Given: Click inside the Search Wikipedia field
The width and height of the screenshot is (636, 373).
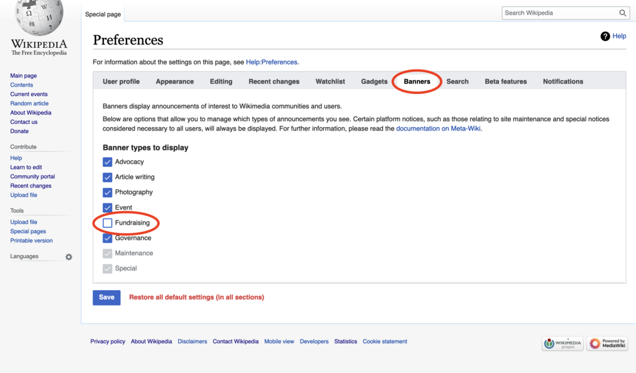Looking at the screenshot, I should [x=560, y=13].
